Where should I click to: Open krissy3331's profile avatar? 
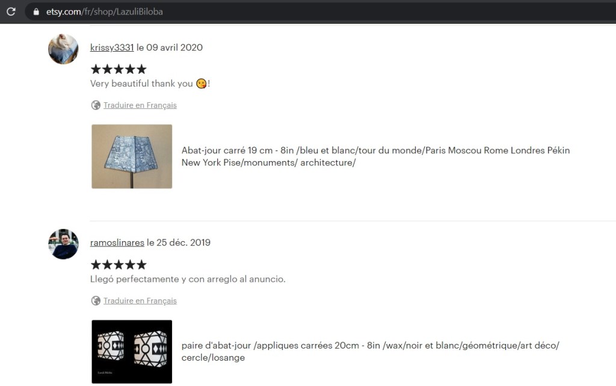[63, 49]
